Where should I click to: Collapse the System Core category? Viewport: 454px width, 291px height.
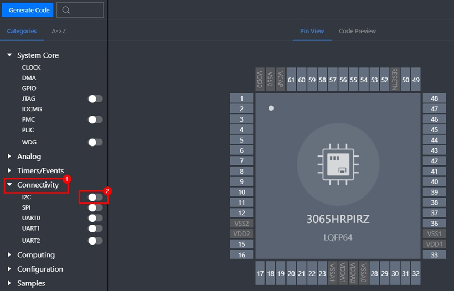pyautogui.click(x=9, y=55)
